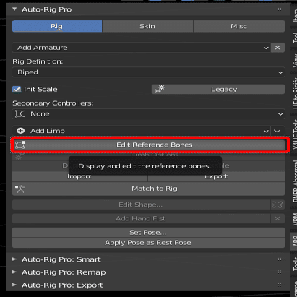Viewport: 297px width, 297px height.
Task: Click the Secondary Controllers label
Action: [x=53, y=103]
